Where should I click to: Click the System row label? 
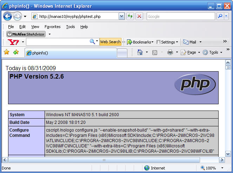pos(17,115)
